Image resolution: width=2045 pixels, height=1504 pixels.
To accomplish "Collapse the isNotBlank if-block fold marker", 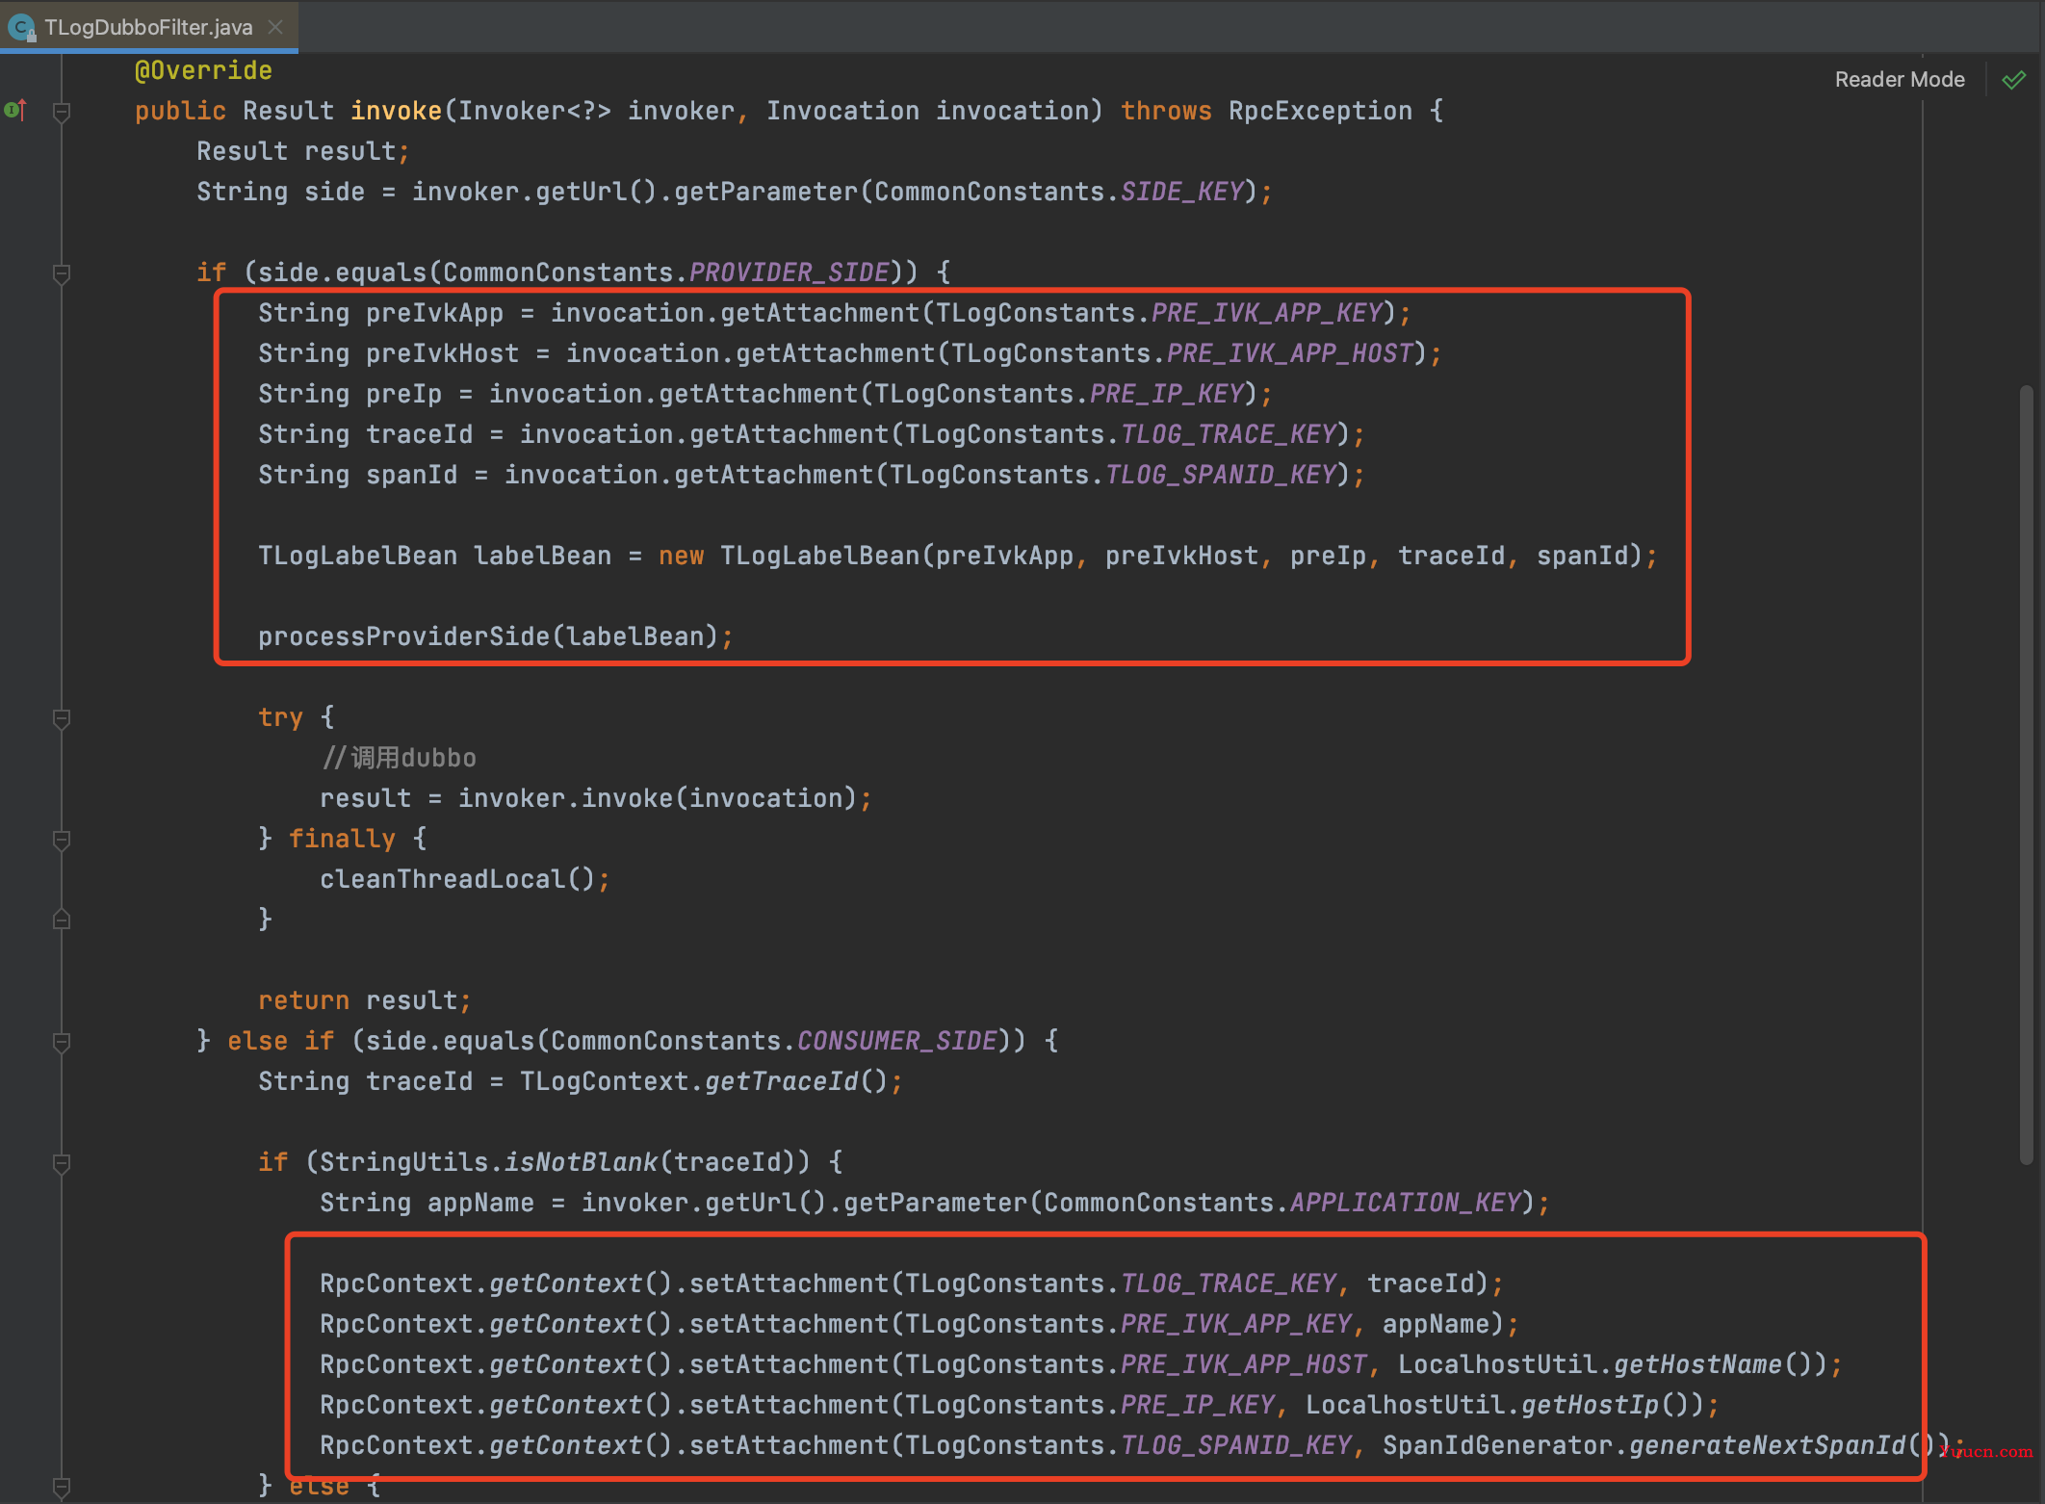I will (62, 1163).
